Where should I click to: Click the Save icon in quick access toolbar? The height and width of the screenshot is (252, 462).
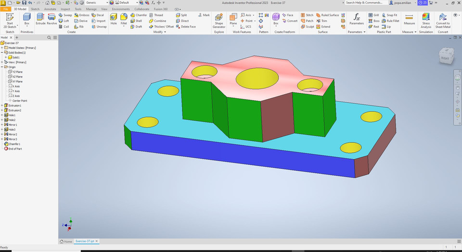click(24, 3)
